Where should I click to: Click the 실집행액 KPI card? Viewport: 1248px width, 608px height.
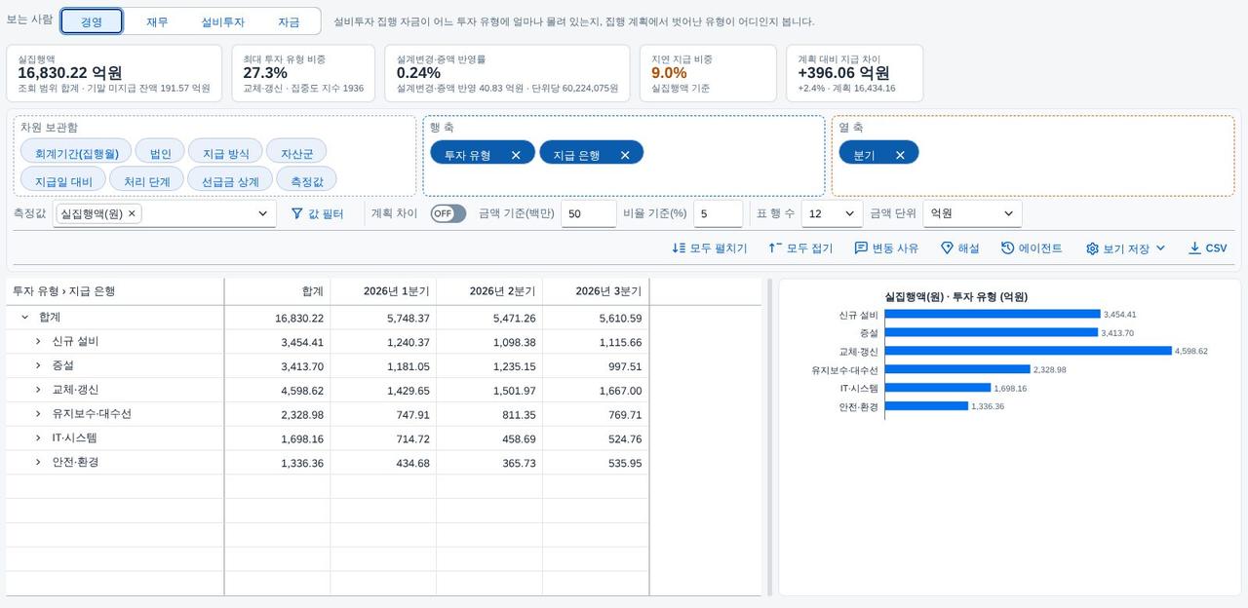114,73
